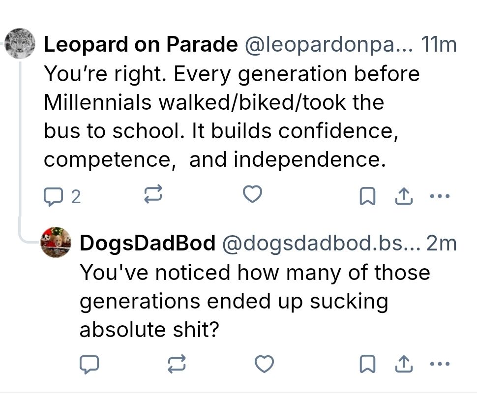Repost Leopard on Parade's post

pos(153,194)
